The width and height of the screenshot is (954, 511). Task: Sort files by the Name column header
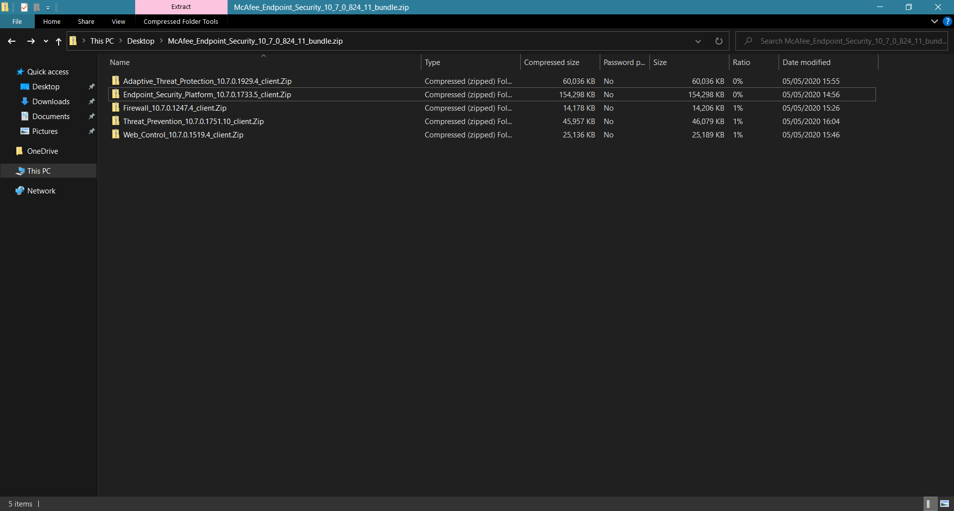pos(264,63)
